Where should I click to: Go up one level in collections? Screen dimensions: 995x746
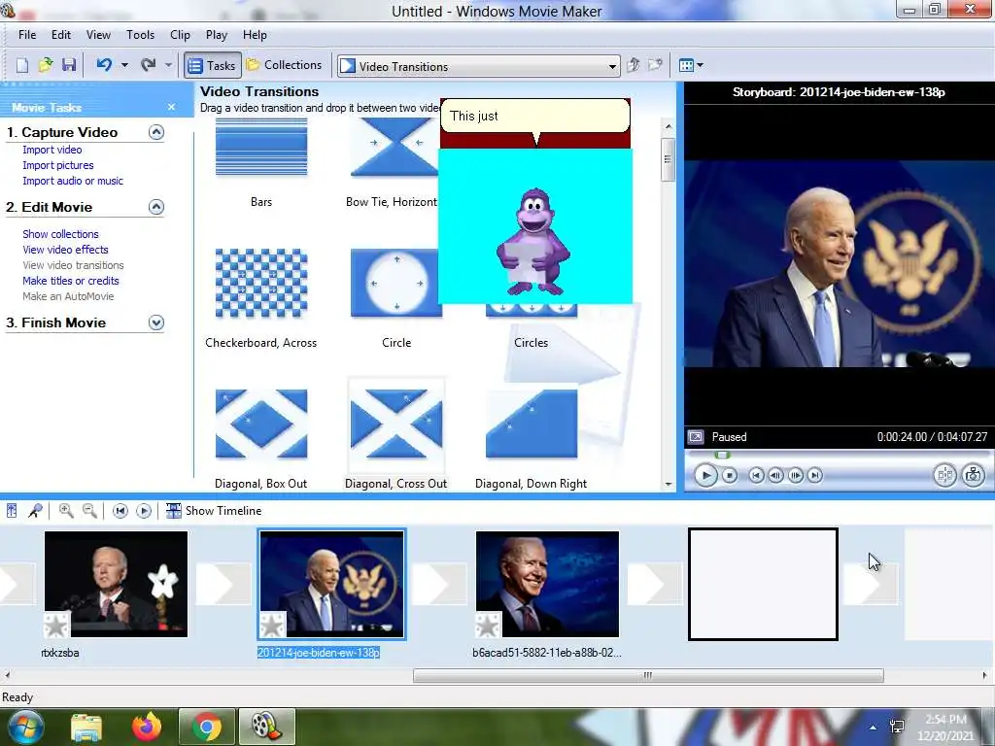(x=633, y=65)
